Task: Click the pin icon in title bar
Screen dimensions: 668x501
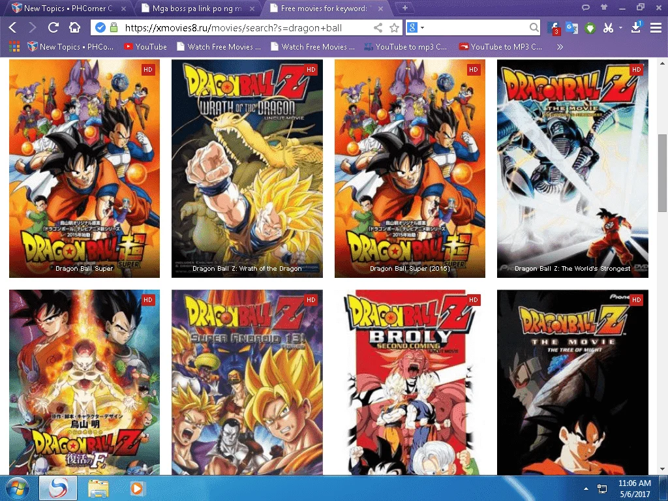Action: [603, 7]
